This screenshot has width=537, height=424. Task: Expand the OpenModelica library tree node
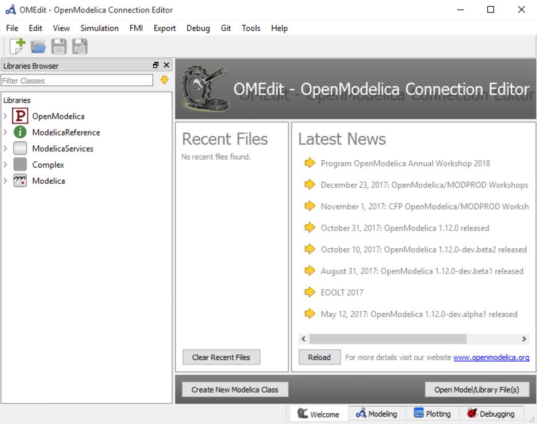[5, 116]
